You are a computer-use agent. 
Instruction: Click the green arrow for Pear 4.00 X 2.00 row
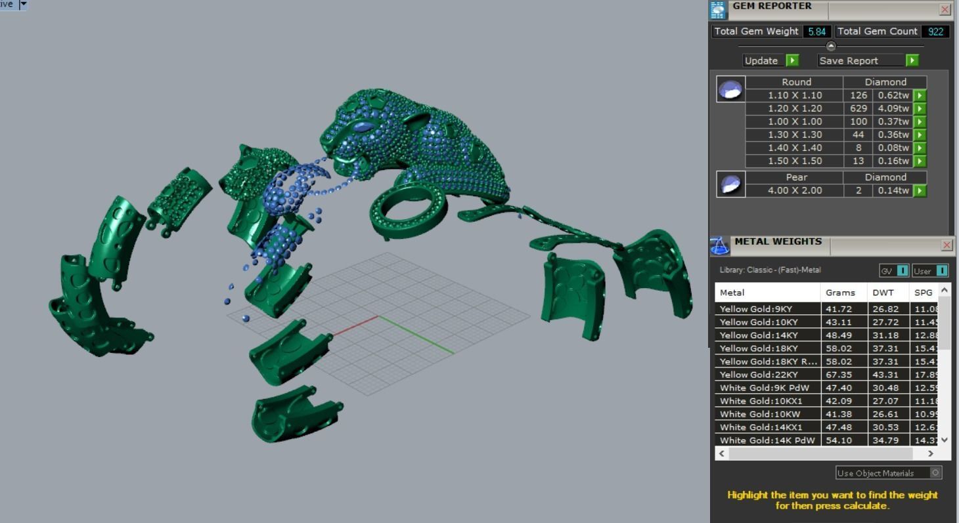(920, 190)
